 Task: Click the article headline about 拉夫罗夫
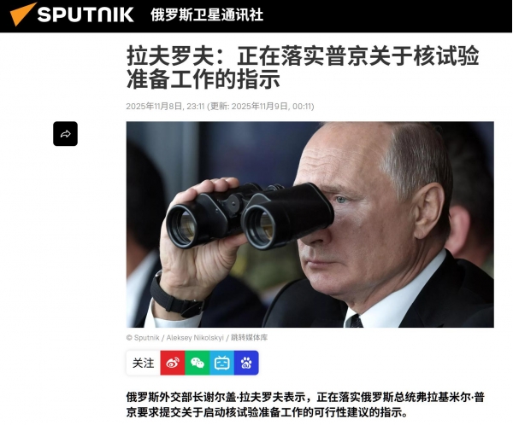pos(303,67)
